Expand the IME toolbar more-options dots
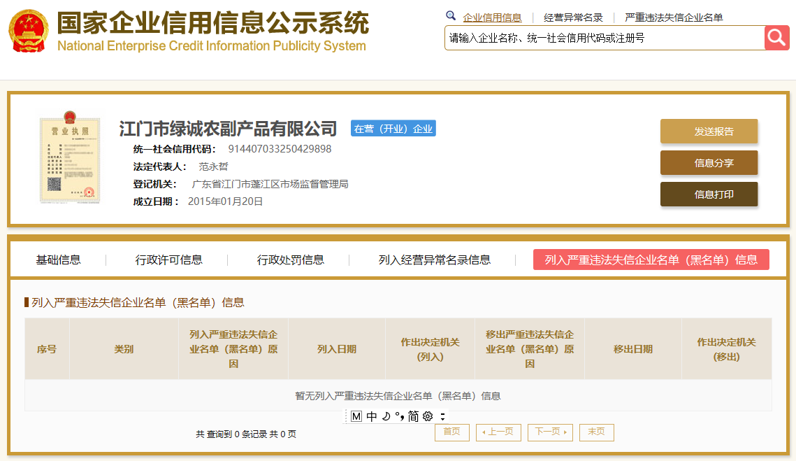 coord(442,416)
